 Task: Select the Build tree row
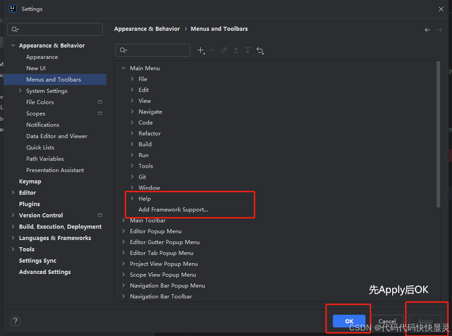point(145,144)
